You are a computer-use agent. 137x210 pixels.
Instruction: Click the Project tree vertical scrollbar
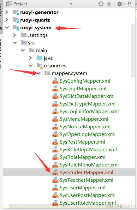[x=133, y=51]
